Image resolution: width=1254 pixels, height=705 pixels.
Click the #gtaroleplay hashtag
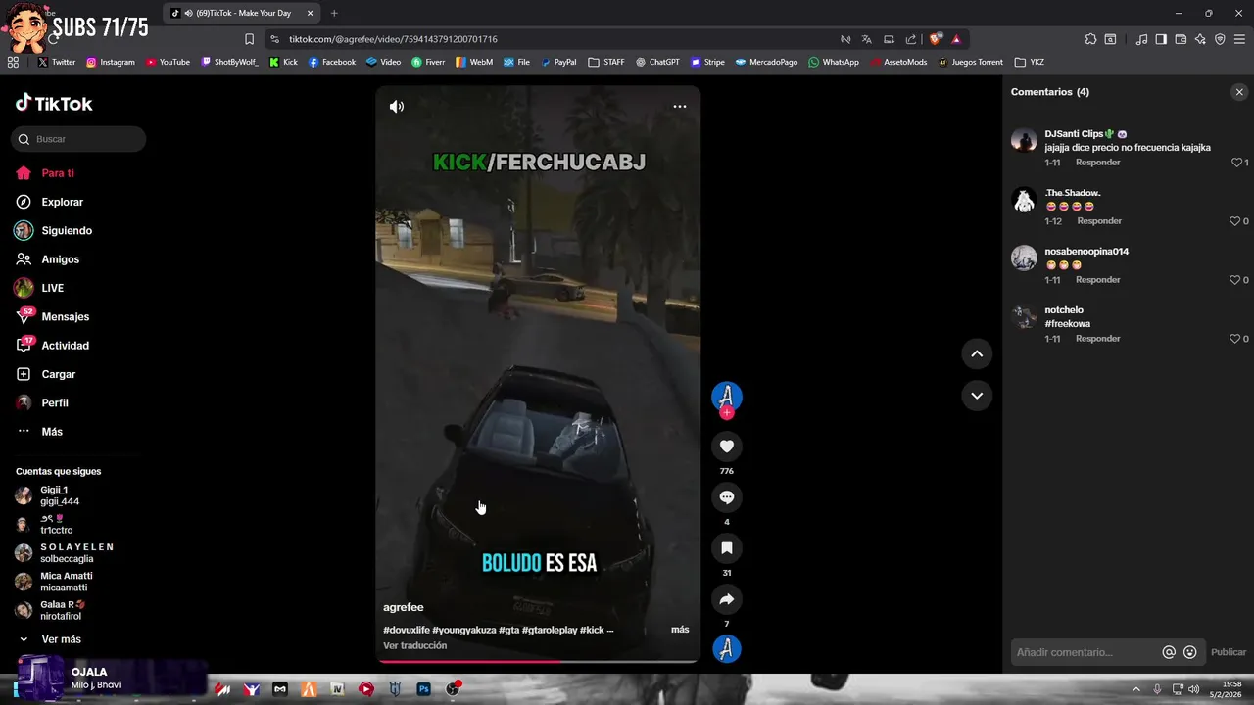pyautogui.click(x=549, y=630)
